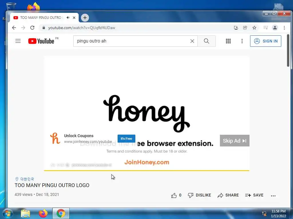
Task: Click the install app icon in address bar
Action: tap(236, 28)
